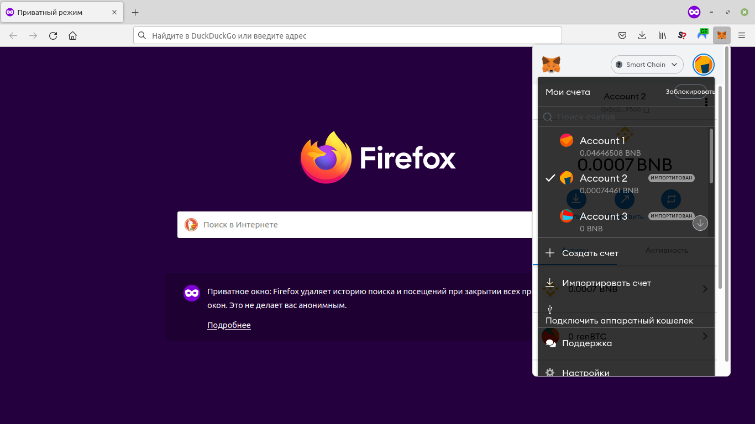Click the private mask icon in info notice
The image size is (755, 424).
(x=192, y=293)
